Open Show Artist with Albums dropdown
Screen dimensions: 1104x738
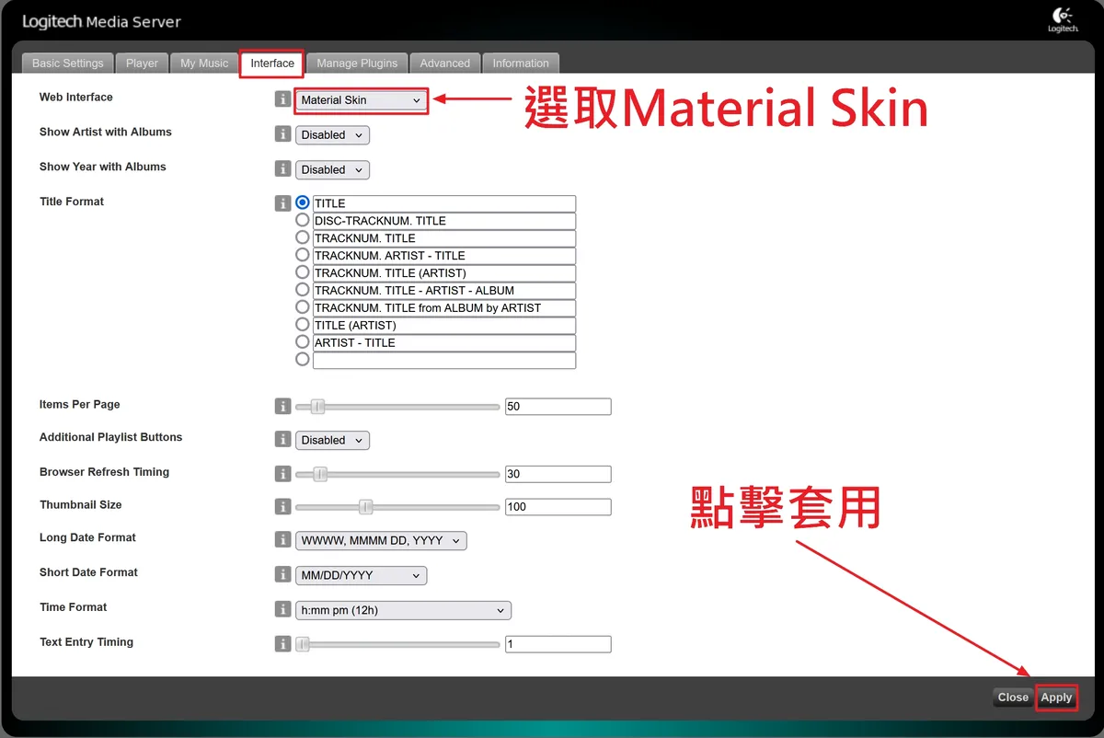click(x=332, y=134)
